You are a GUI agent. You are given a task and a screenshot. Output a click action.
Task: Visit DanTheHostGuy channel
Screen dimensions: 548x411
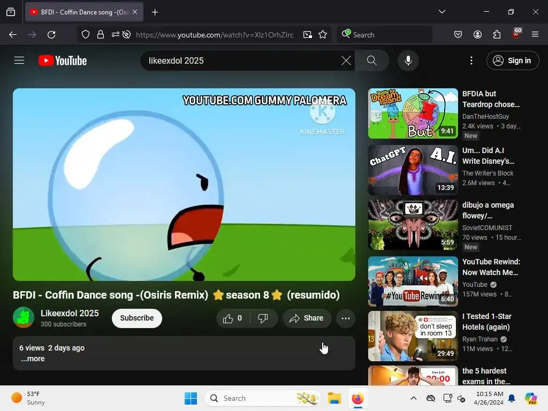point(485,116)
